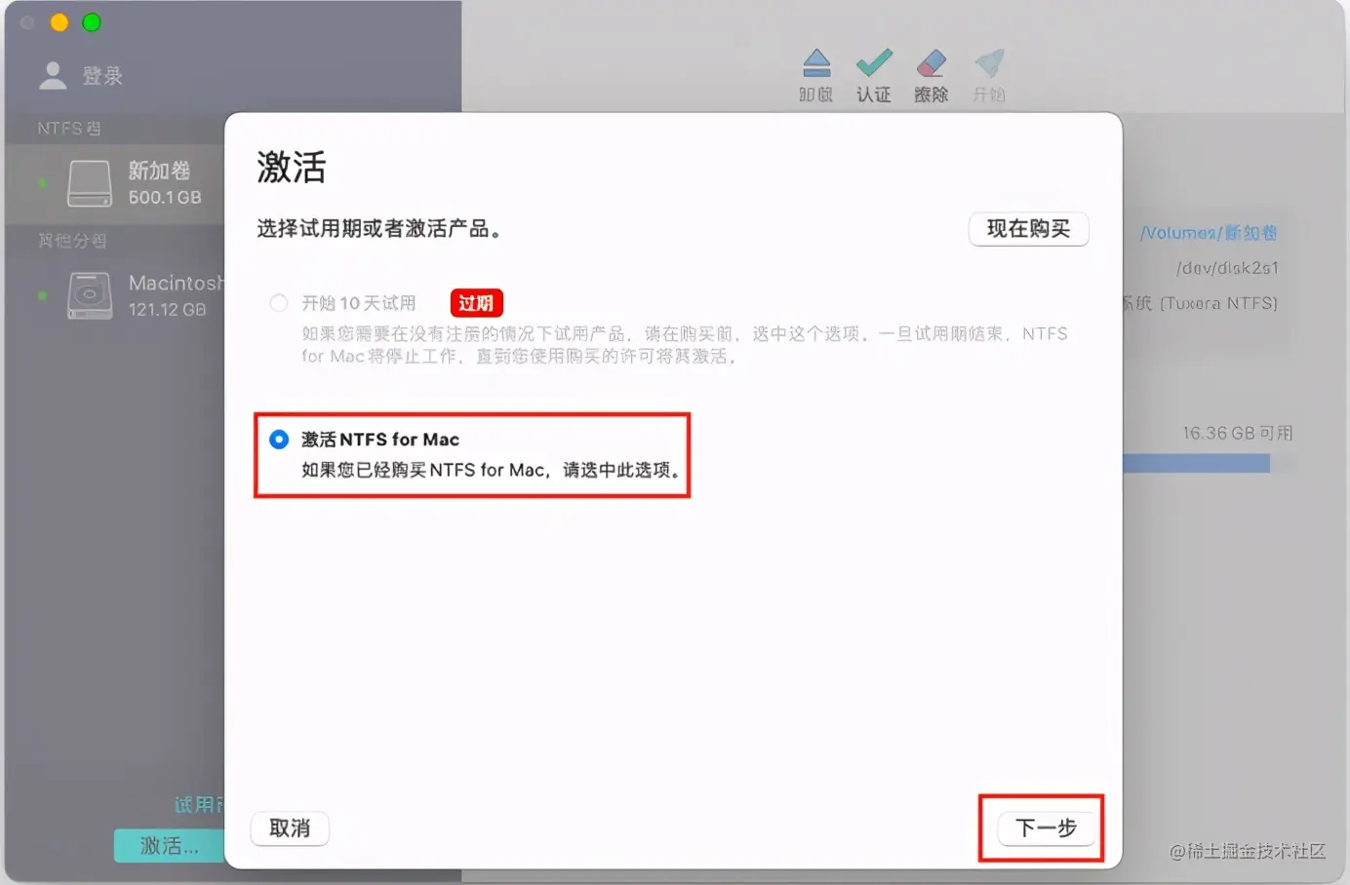Click the 开始 (start) toolbar icon
The image size is (1350, 885).
point(988,73)
